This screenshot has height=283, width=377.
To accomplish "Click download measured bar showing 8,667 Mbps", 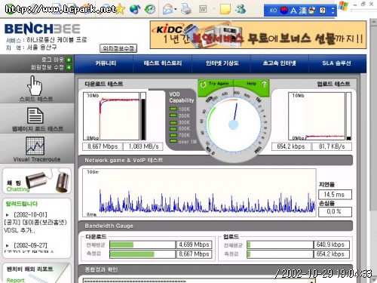I will [x=143, y=254].
